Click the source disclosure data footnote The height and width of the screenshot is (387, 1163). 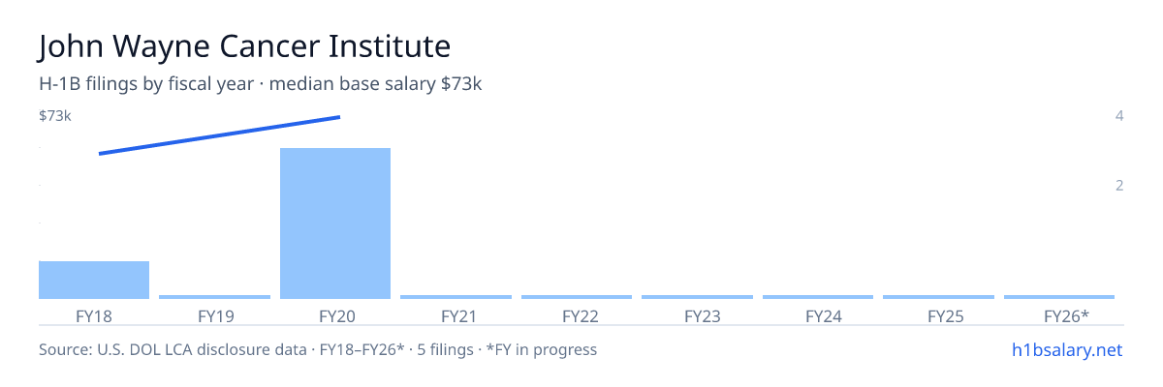tap(318, 349)
